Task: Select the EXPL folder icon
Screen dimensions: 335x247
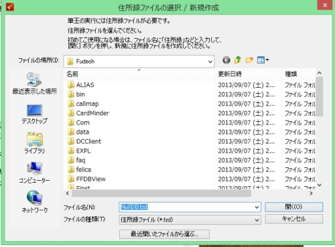Action: point(71,151)
